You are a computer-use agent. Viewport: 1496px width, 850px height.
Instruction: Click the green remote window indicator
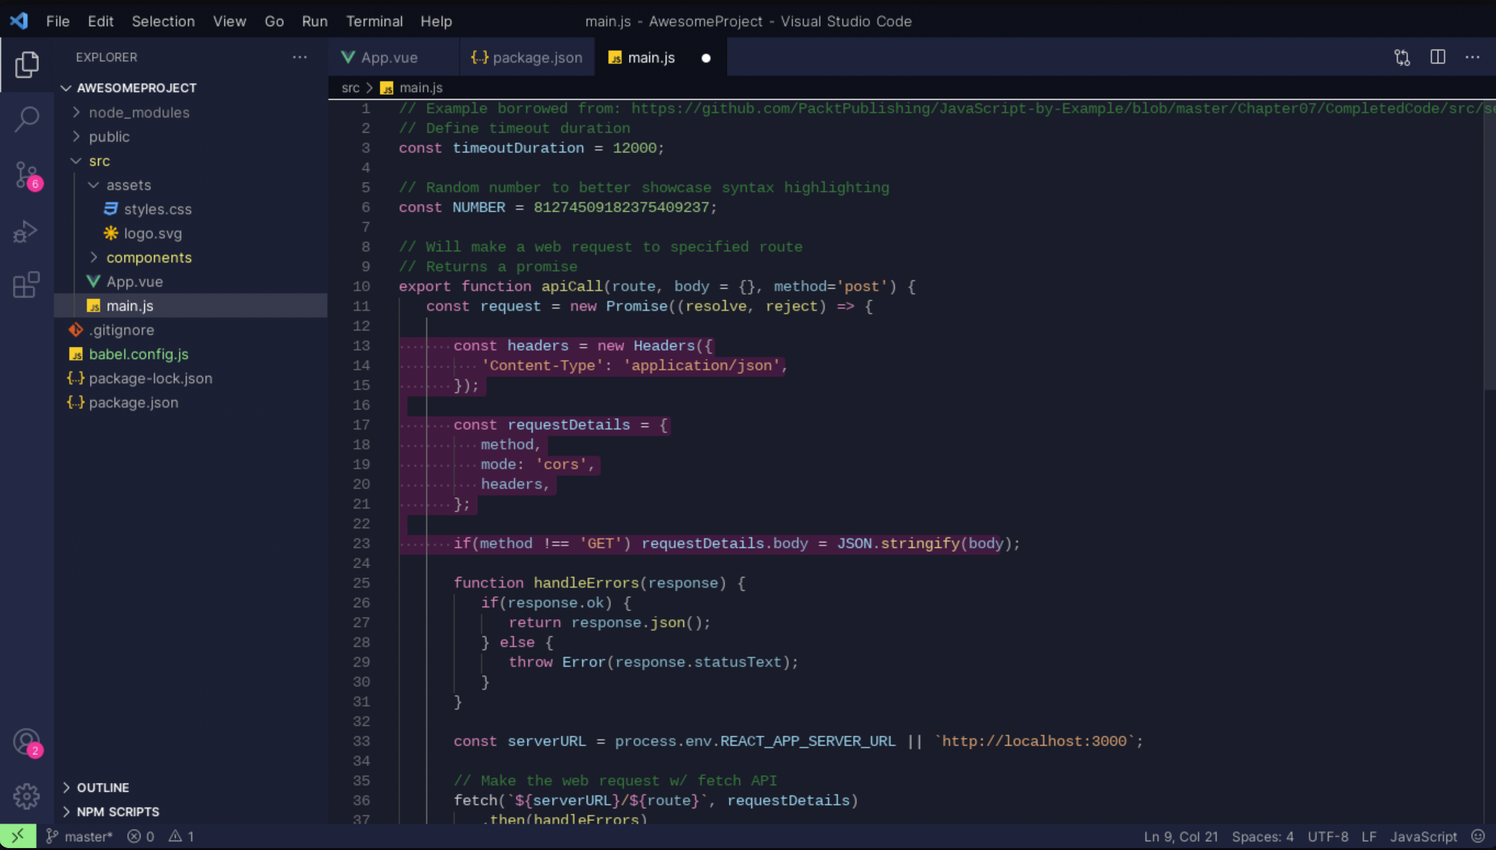tap(17, 836)
